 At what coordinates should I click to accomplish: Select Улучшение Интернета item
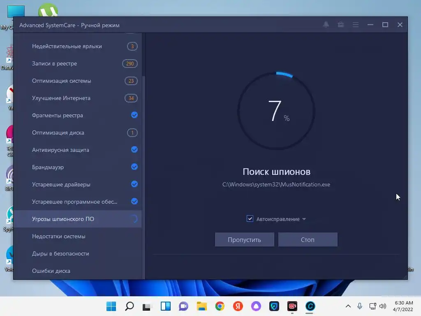(78, 98)
